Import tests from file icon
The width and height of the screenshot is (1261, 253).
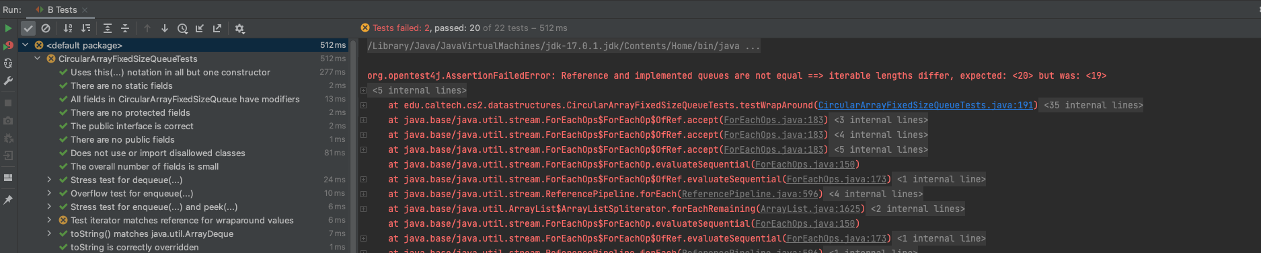[x=200, y=28]
